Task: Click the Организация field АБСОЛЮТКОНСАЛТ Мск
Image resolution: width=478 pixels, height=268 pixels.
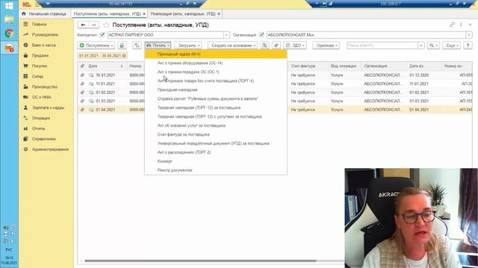Action: 366,35
